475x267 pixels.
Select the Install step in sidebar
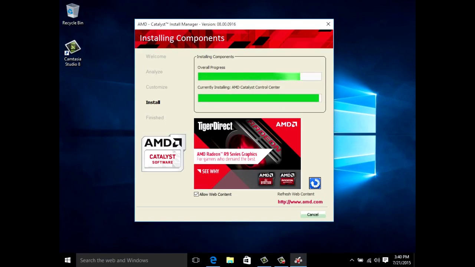(x=153, y=102)
